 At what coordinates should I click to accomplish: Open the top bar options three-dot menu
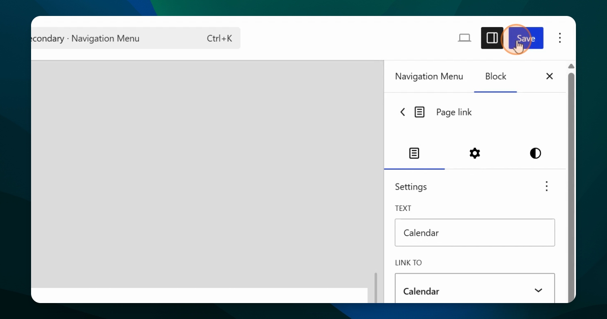pyautogui.click(x=560, y=38)
